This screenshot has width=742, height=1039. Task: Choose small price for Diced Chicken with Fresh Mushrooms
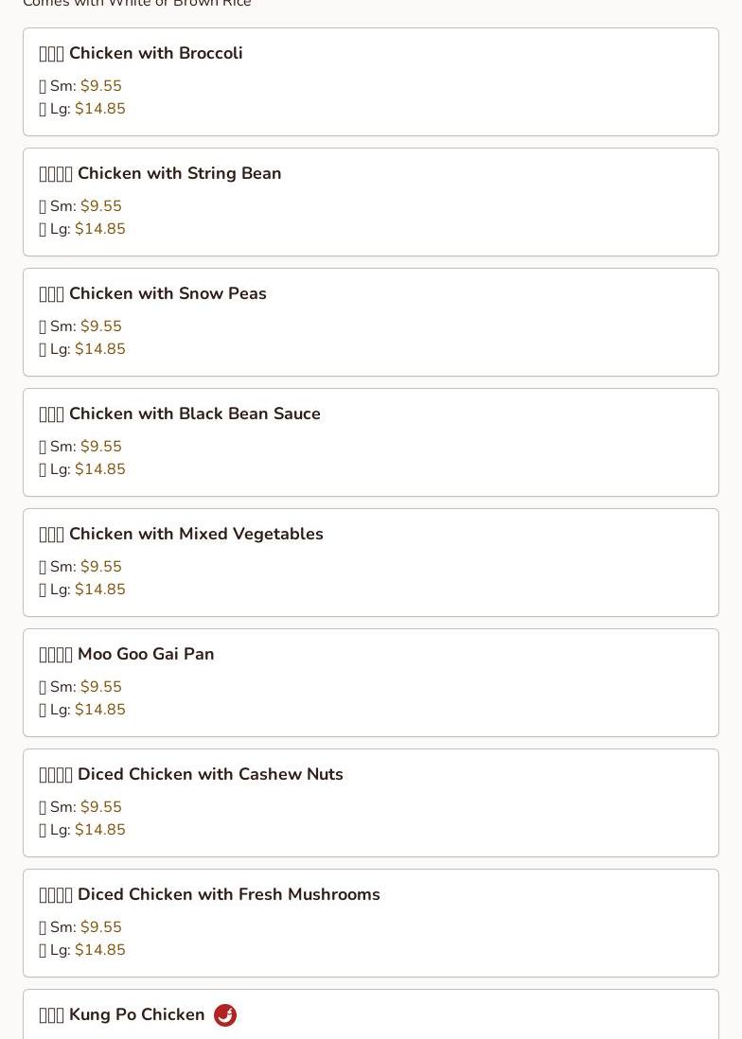101,927
